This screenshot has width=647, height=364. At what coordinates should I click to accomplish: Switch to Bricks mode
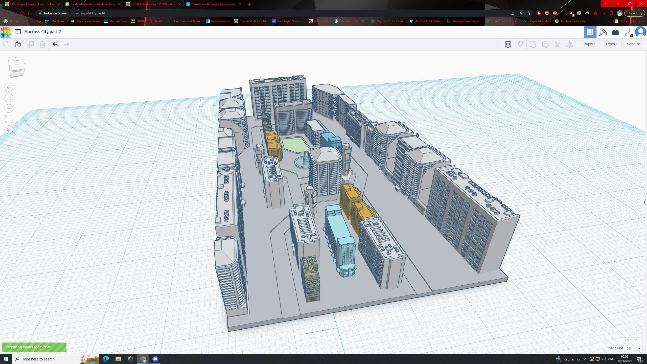[615, 32]
